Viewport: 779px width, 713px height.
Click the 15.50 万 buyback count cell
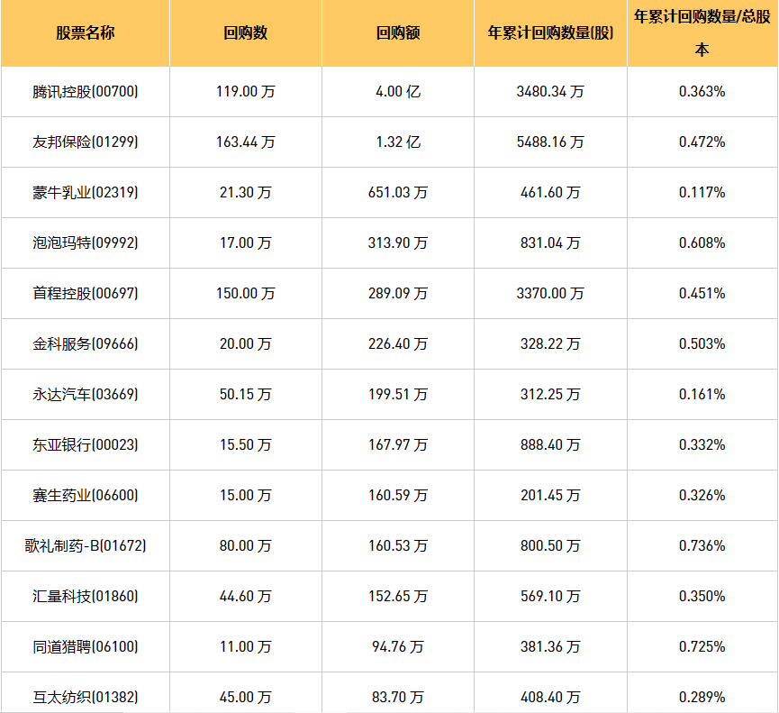click(x=246, y=445)
